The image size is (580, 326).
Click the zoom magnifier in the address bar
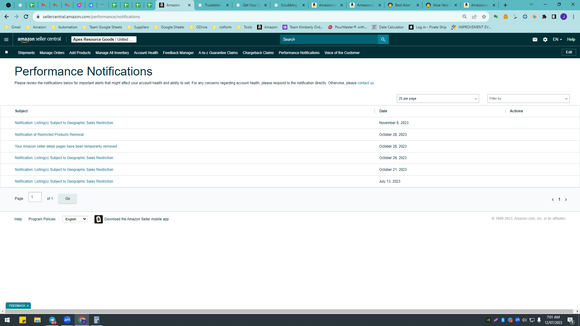tap(465, 17)
